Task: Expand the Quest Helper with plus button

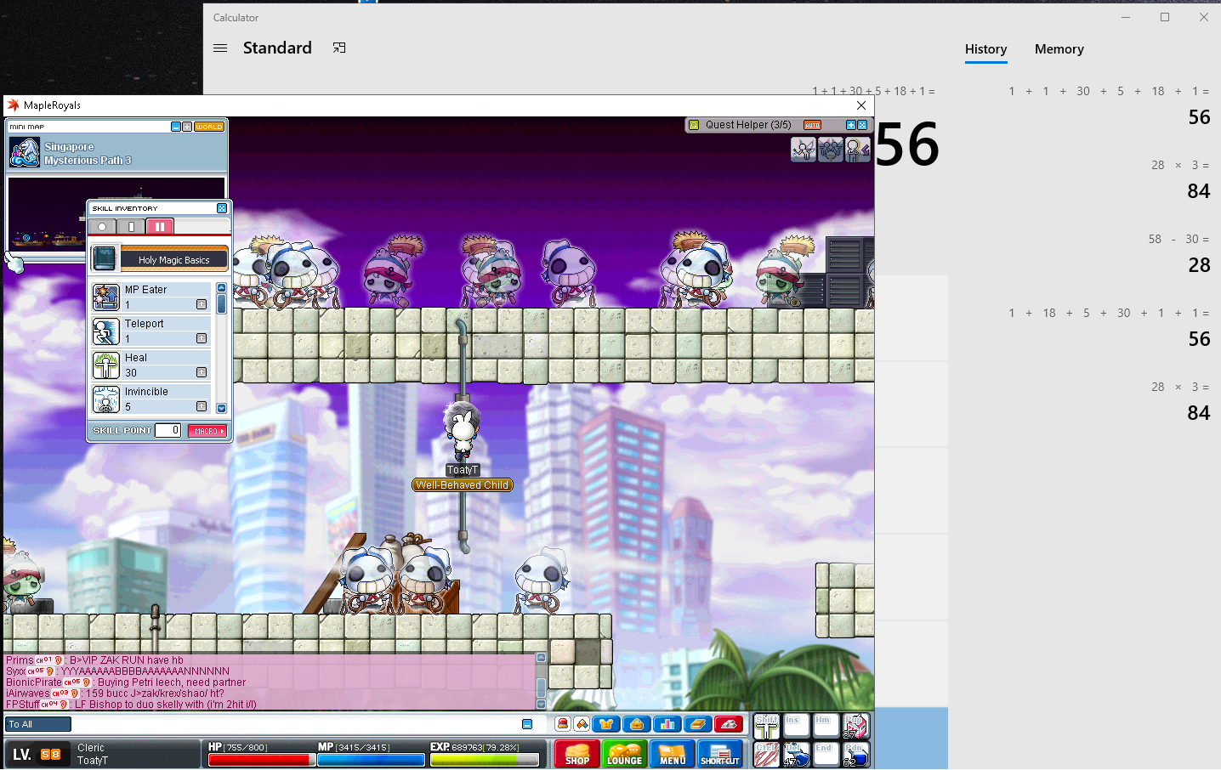Action: (x=850, y=125)
